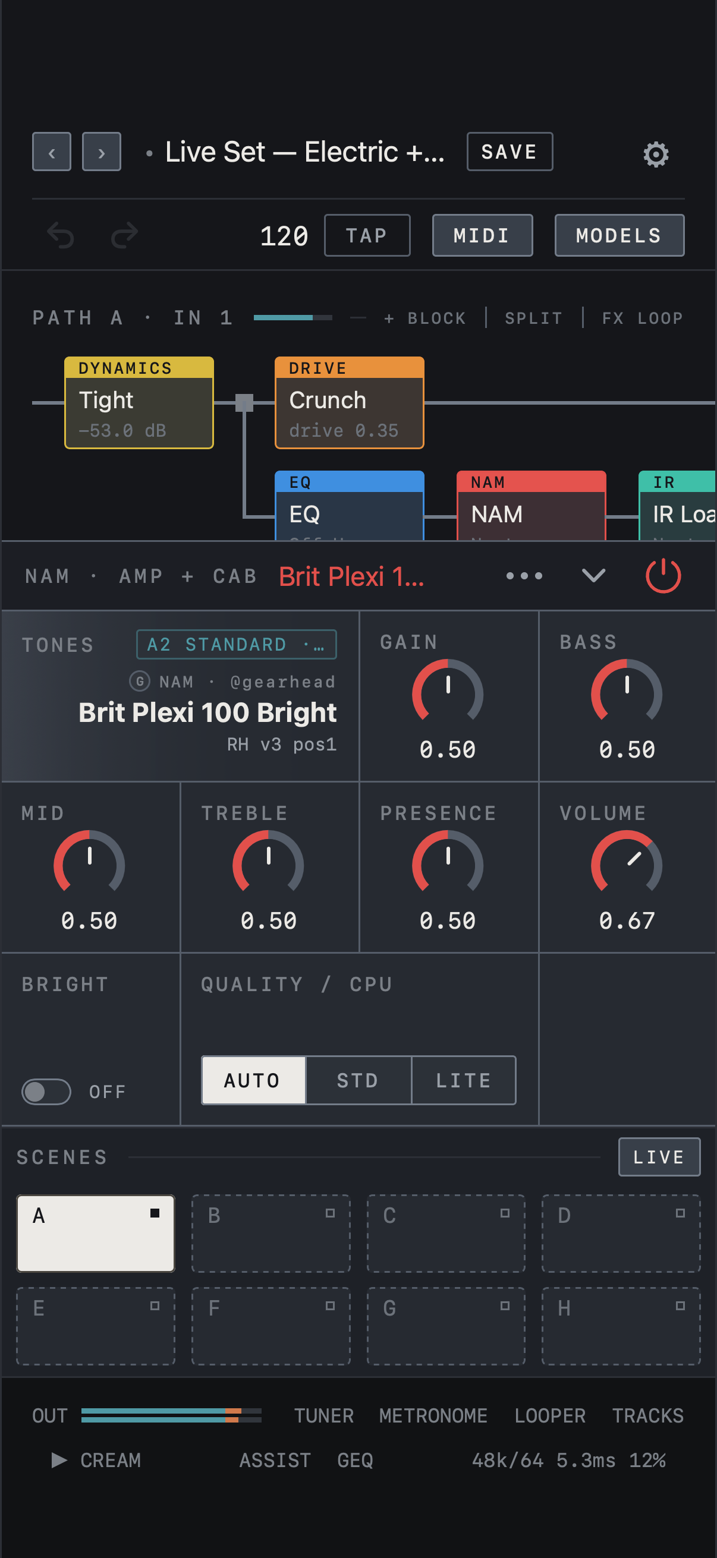The height and width of the screenshot is (1558, 717).
Task: Select scene B
Action: [271, 1234]
